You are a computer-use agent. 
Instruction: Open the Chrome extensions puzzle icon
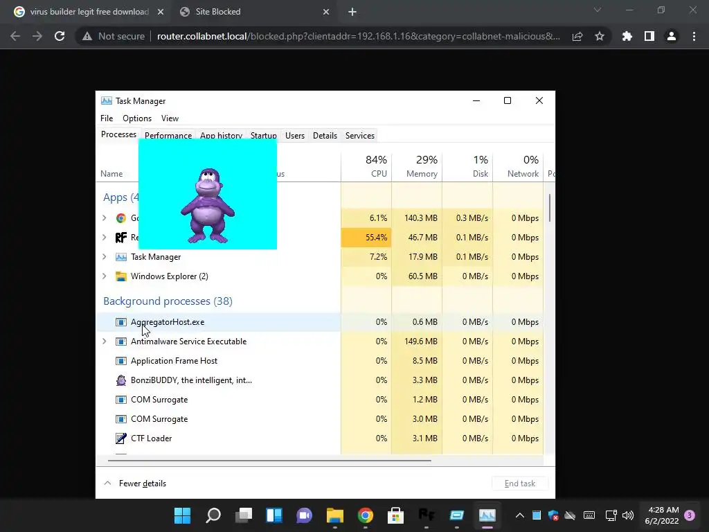coord(627,36)
